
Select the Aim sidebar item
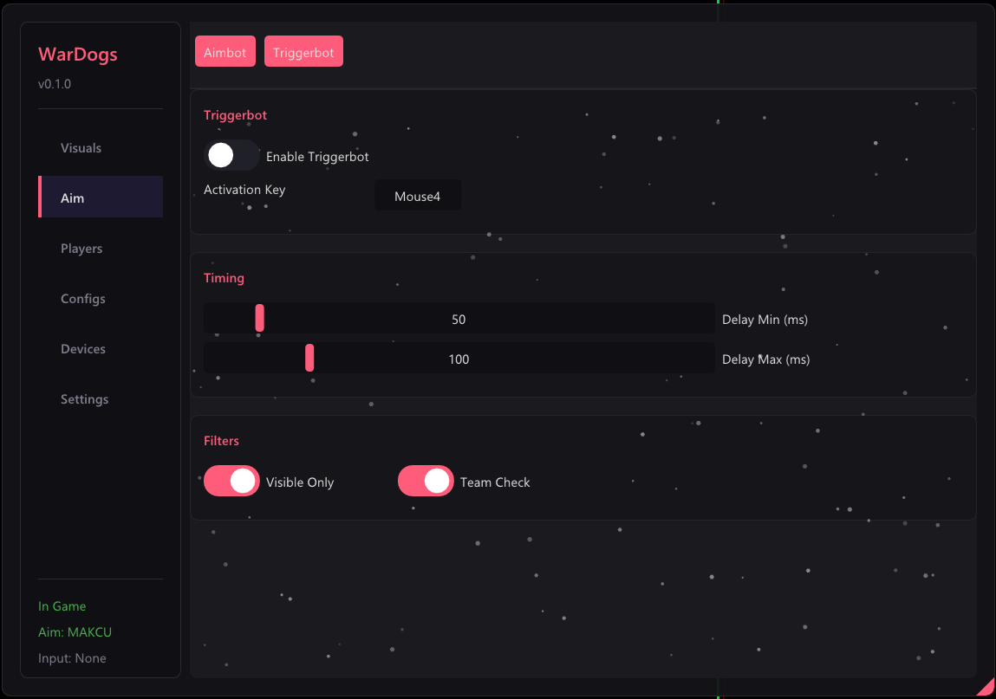pos(101,197)
